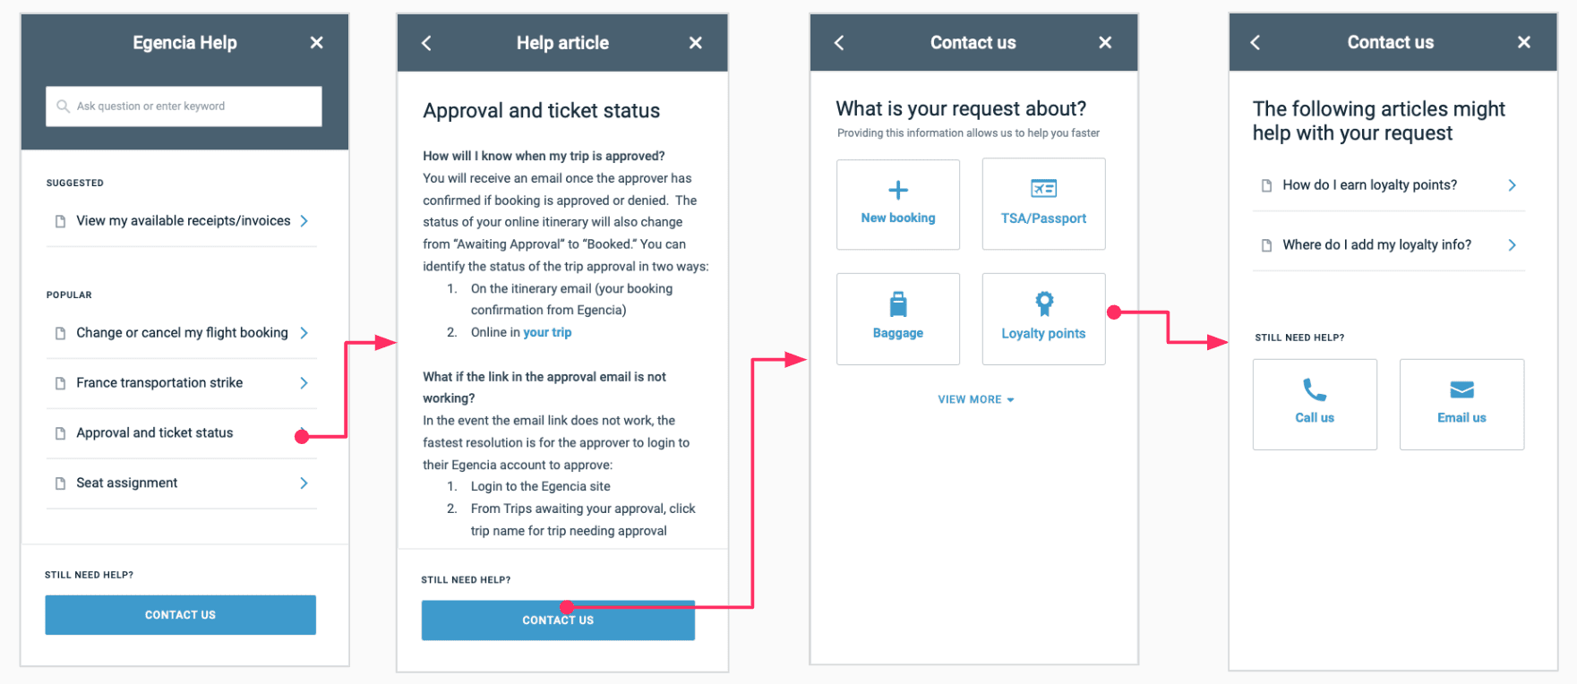Select the Baggage suitcase icon

897,304
